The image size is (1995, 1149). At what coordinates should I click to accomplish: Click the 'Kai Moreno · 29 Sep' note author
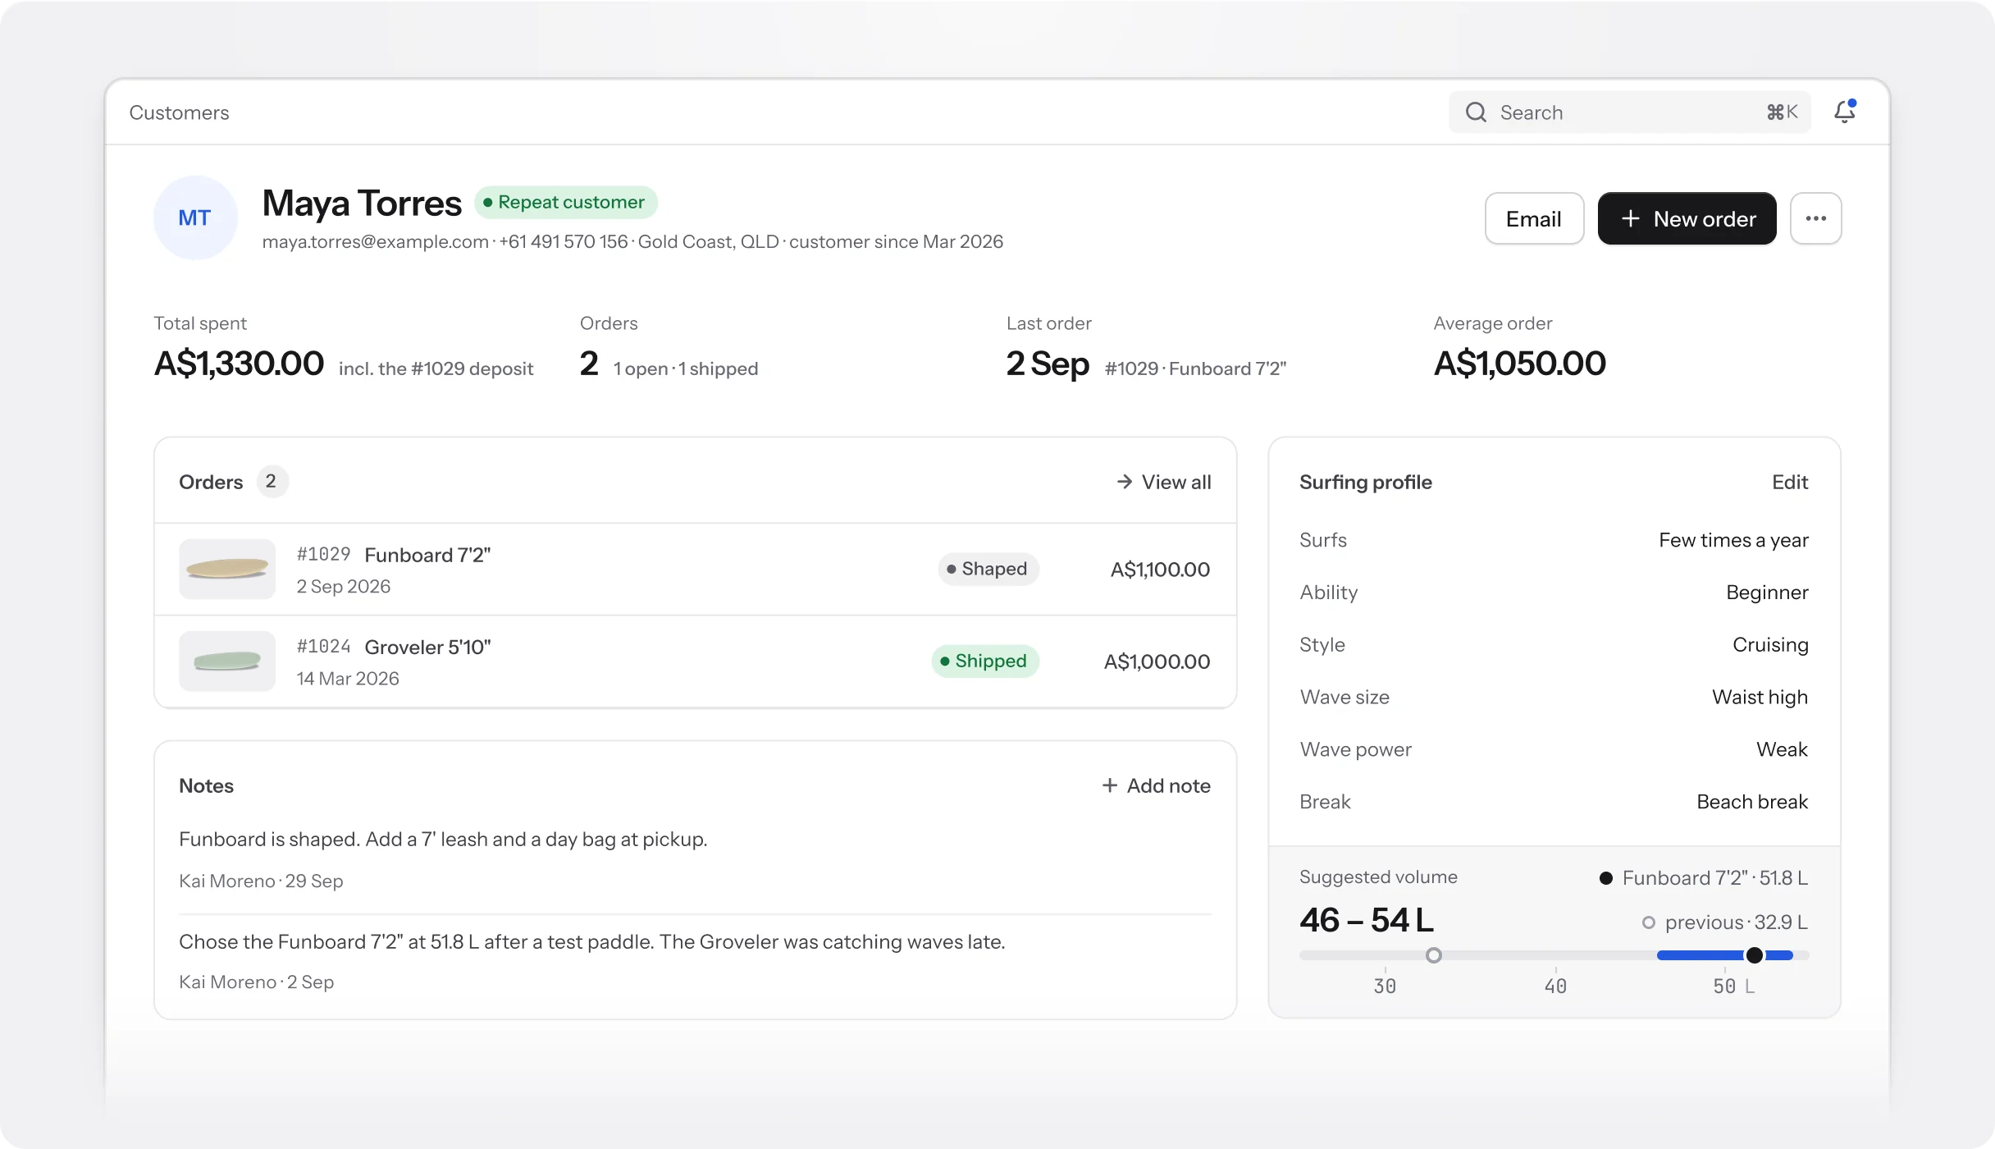(x=261, y=881)
